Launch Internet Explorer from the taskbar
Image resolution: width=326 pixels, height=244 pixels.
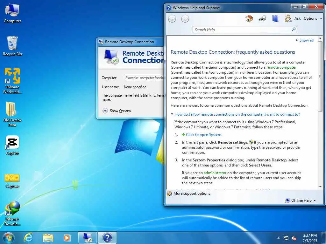click(x=28, y=238)
